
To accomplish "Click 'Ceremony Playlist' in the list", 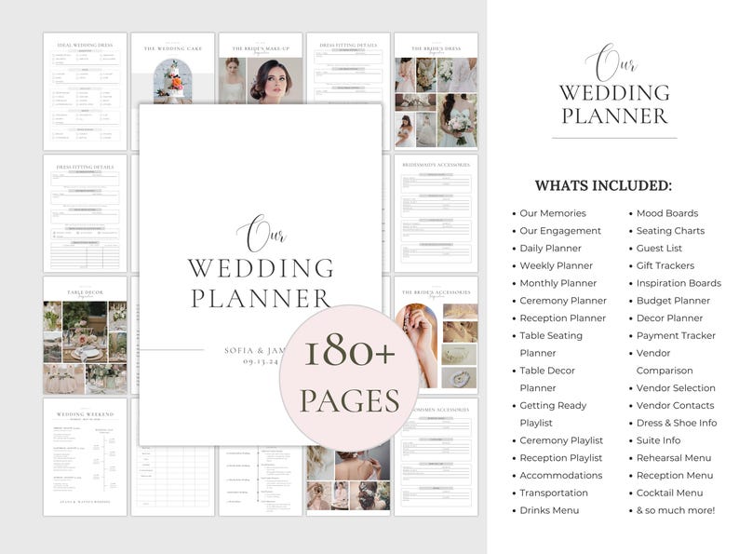I will (561, 440).
